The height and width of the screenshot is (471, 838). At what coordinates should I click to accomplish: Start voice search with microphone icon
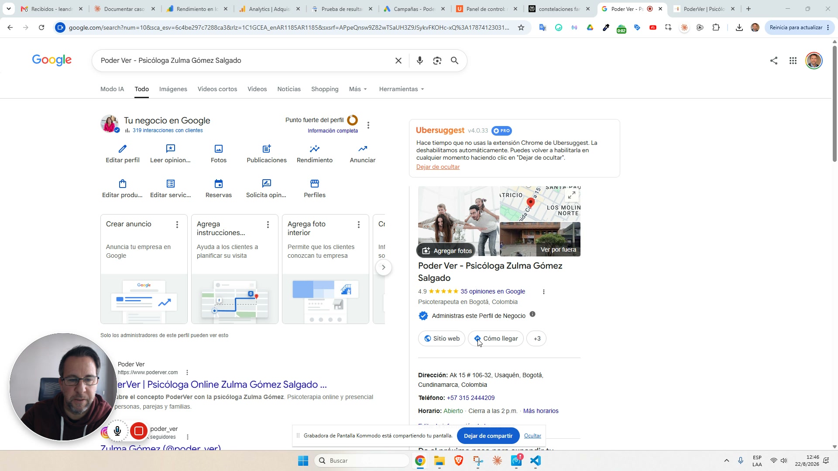[x=420, y=61]
